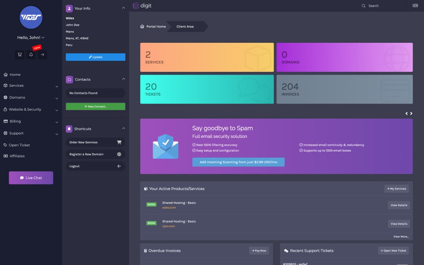Click the View More link
This screenshot has height=265, width=424.
pos(401,237)
